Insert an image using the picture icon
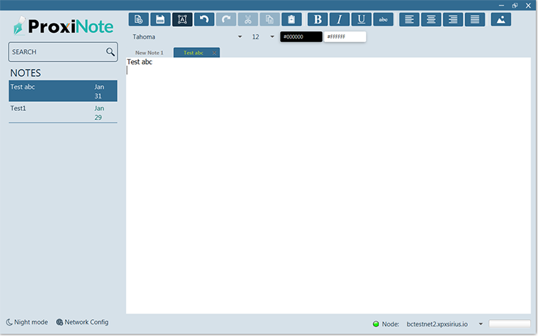Viewport: 538px width, 336px height. click(x=500, y=19)
